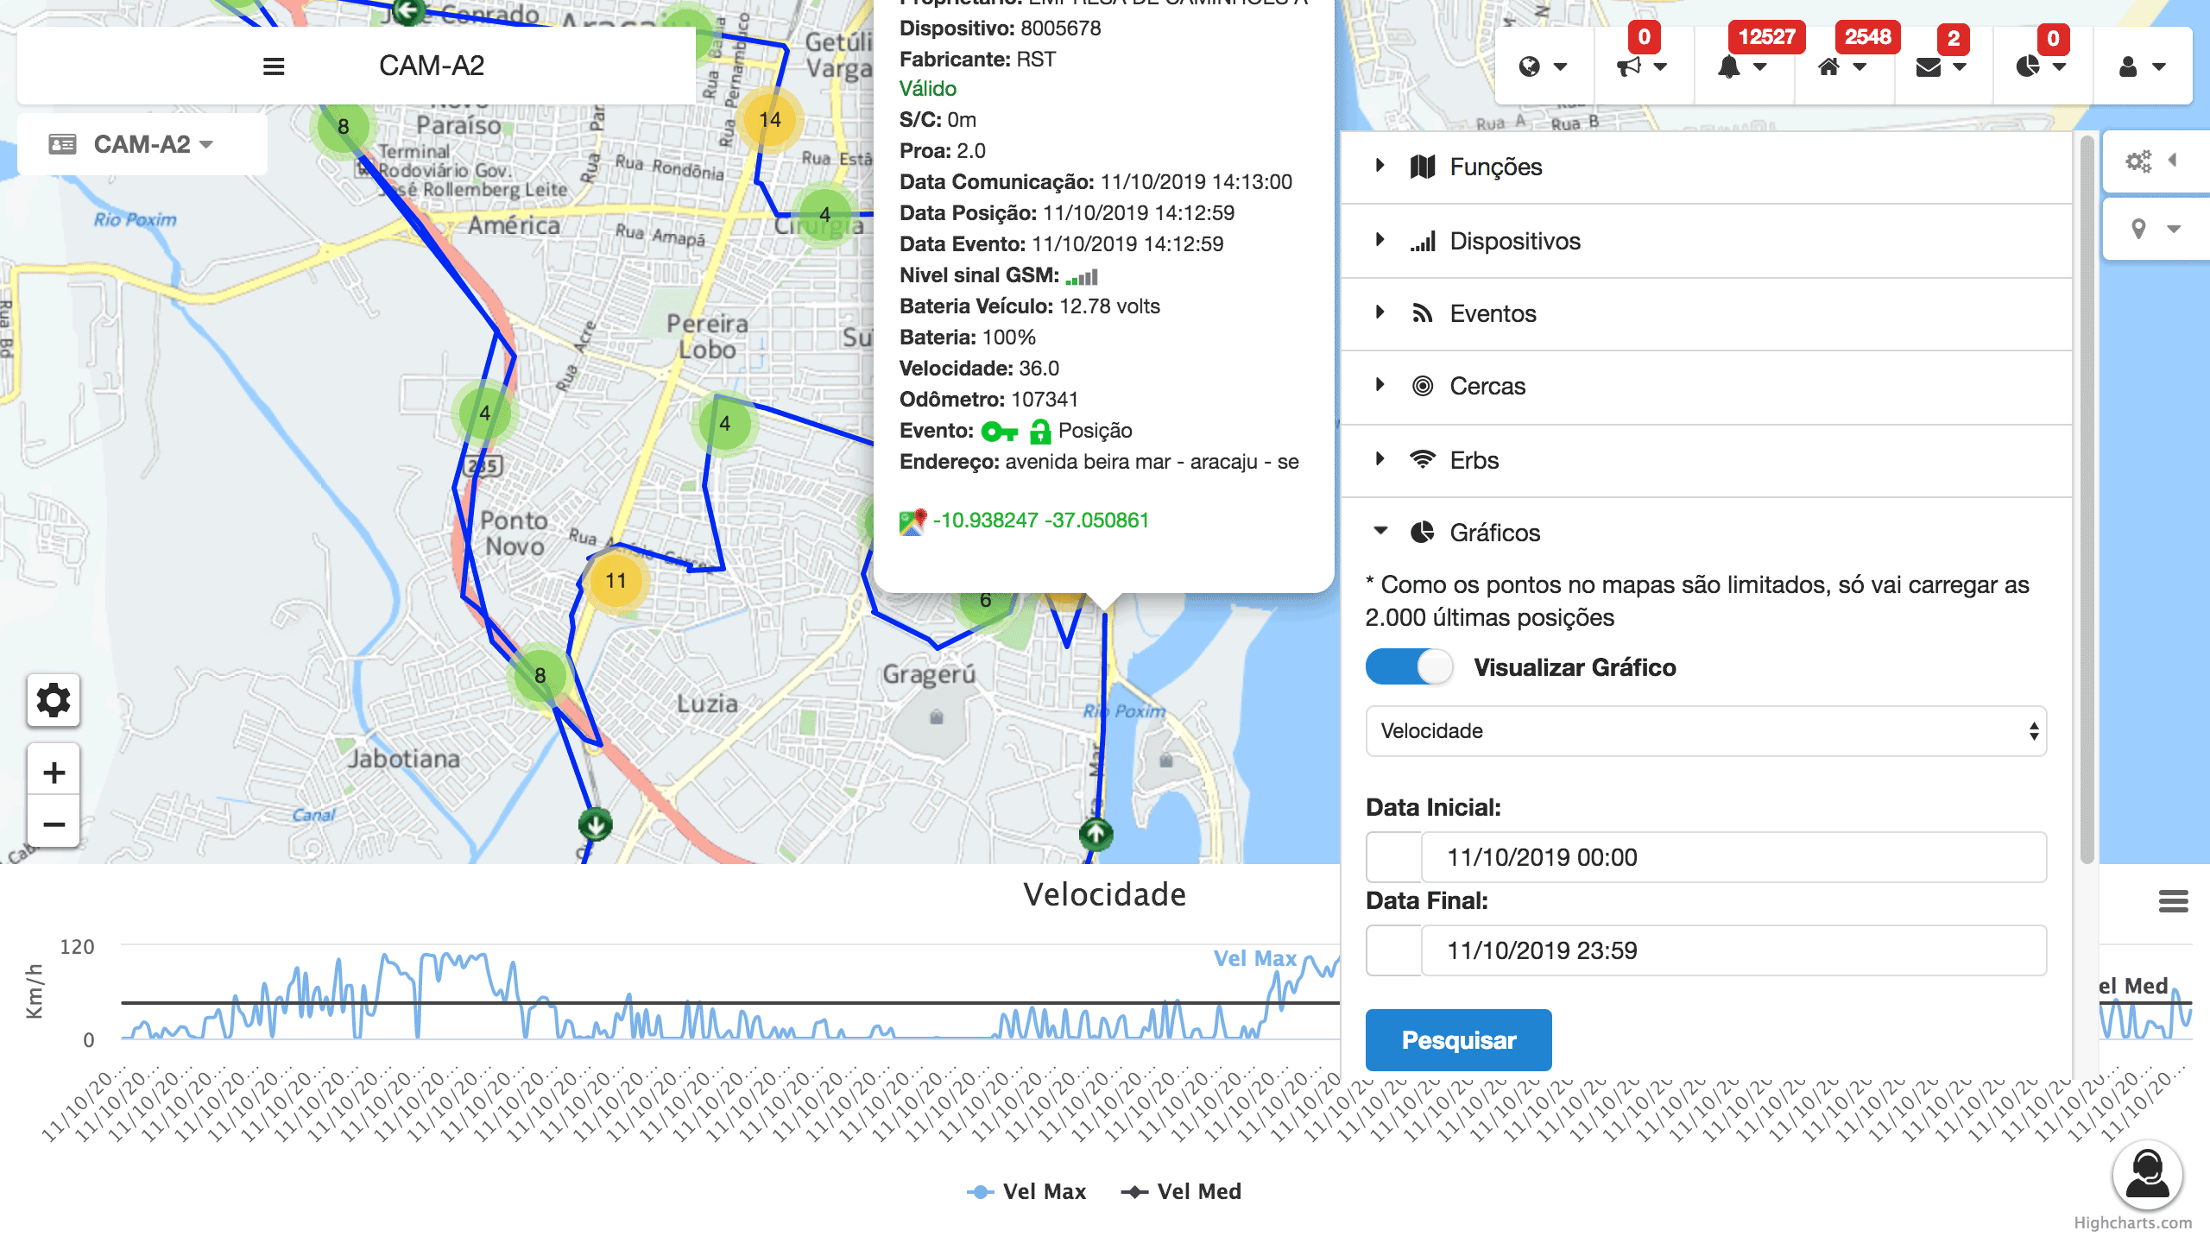Click the Válido status text
Screen dimensions: 2210x1237
click(927, 89)
